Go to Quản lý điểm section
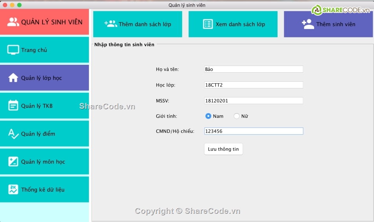Screen dimensions: 374x222 coord(44,134)
